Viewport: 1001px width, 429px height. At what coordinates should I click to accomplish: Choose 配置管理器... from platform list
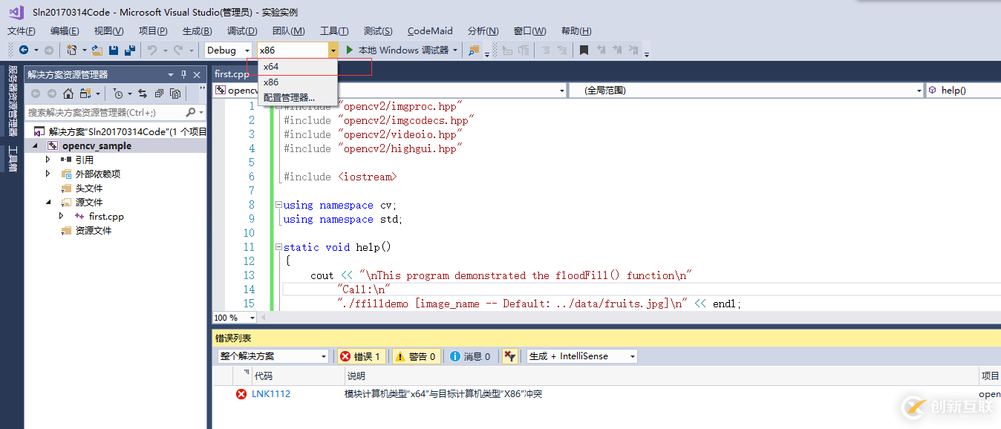(298, 97)
